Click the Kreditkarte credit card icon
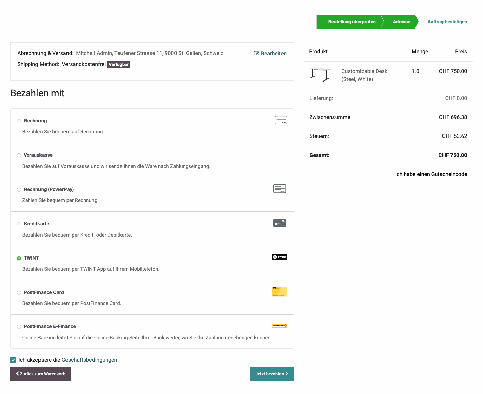The image size is (483, 394). coord(279,223)
